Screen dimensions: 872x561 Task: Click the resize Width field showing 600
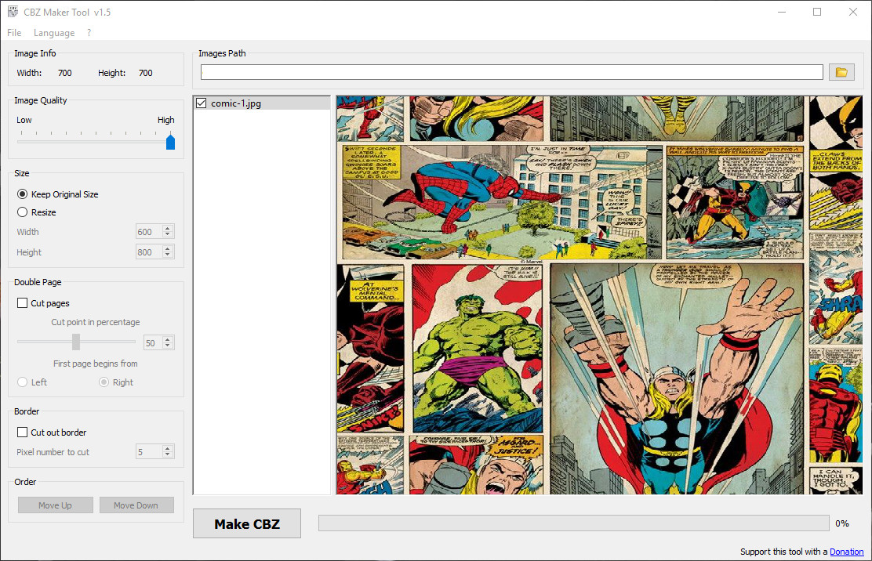pyautogui.click(x=149, y=232)
